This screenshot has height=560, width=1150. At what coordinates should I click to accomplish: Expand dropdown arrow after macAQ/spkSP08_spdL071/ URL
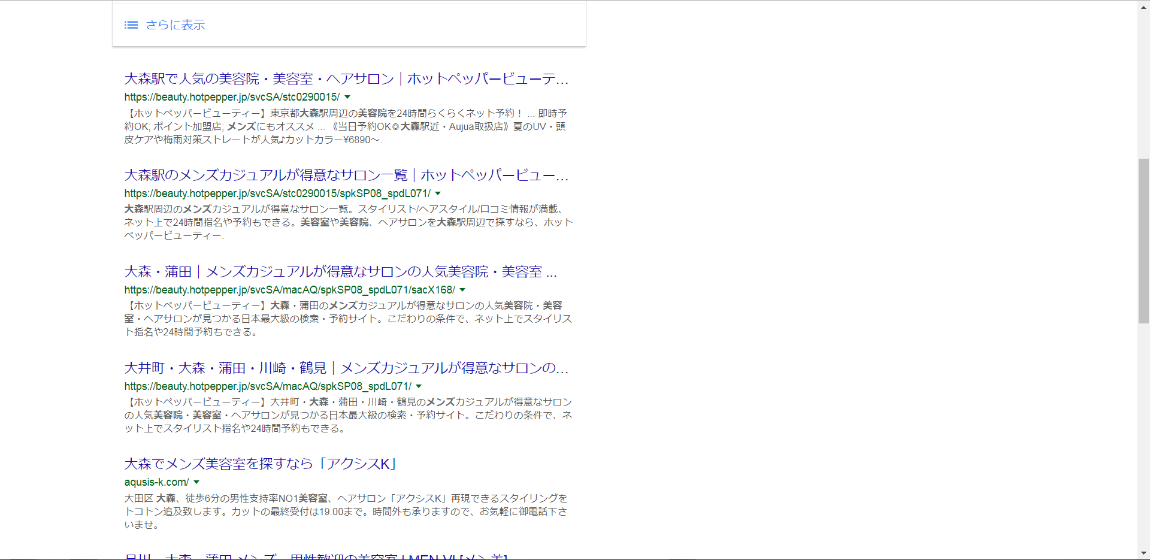pos(419,386)
